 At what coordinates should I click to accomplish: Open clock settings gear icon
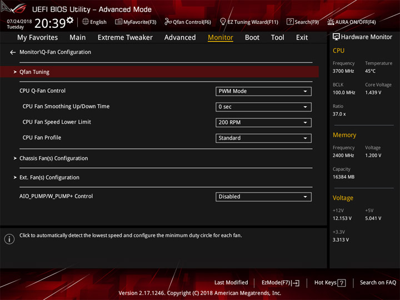(70, 20)
